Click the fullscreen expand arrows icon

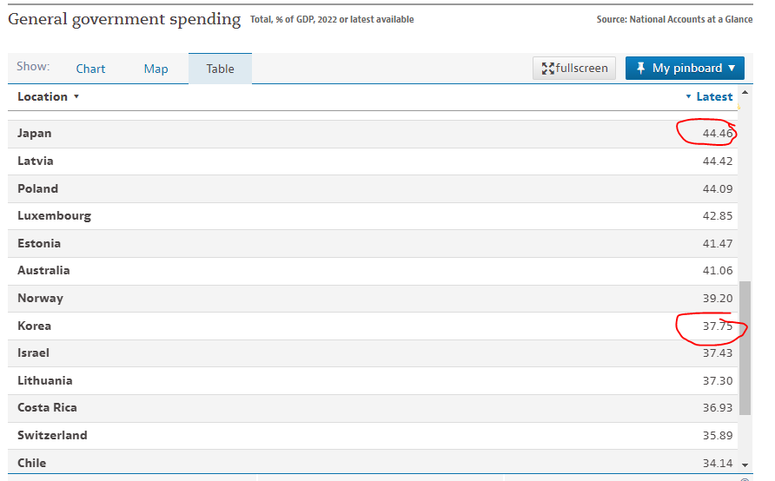pos(547,69)
